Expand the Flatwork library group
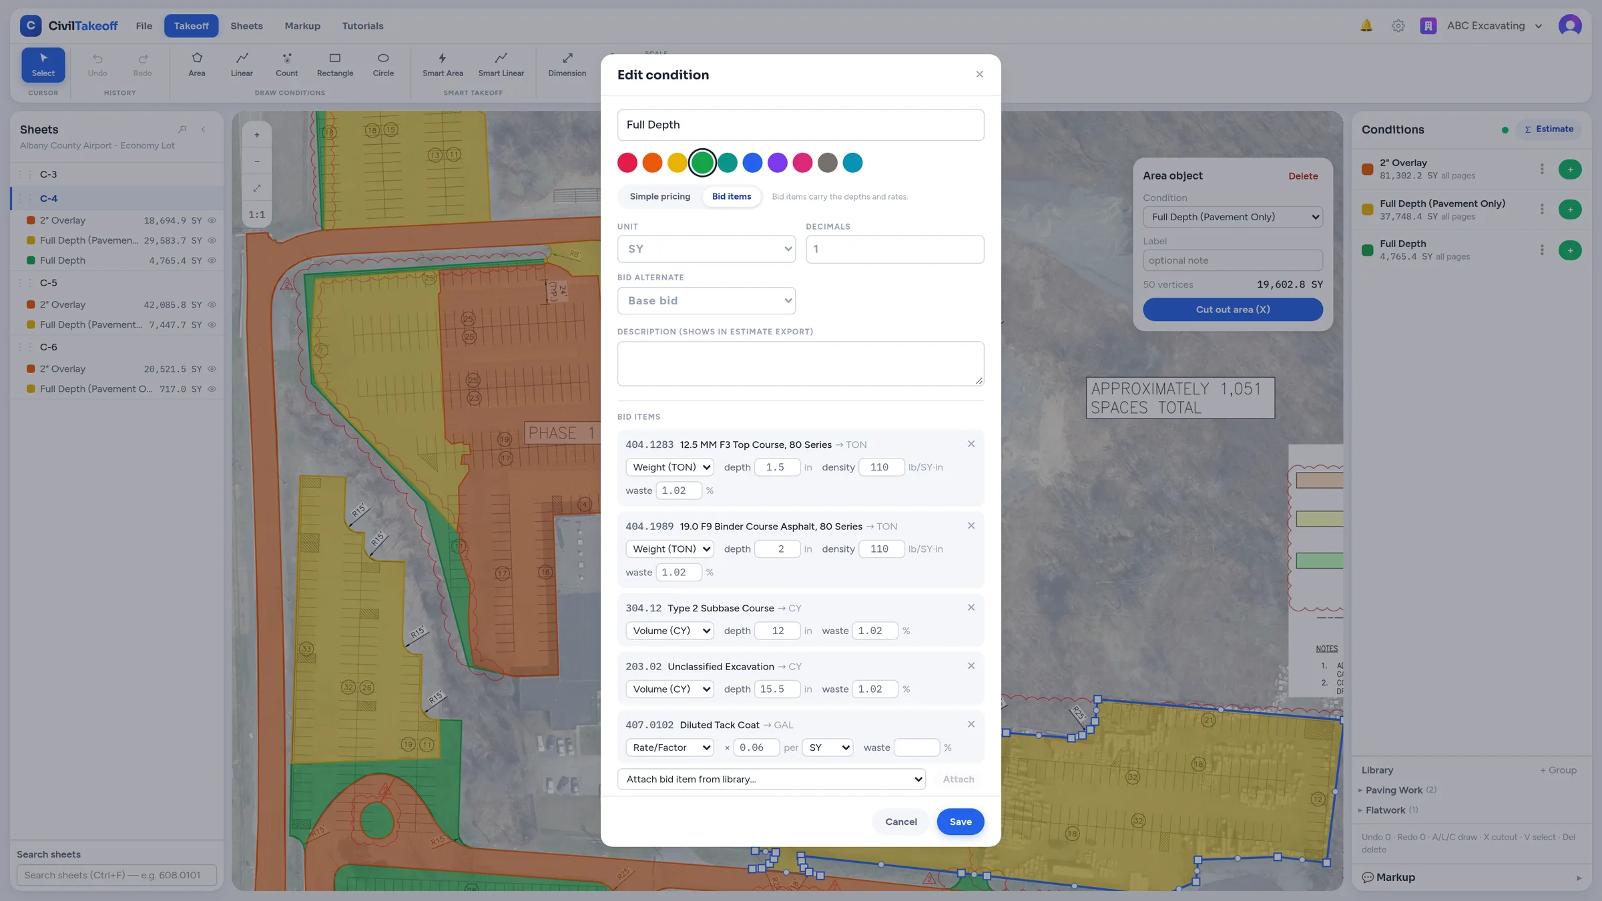 click(x=1389, y=810)
